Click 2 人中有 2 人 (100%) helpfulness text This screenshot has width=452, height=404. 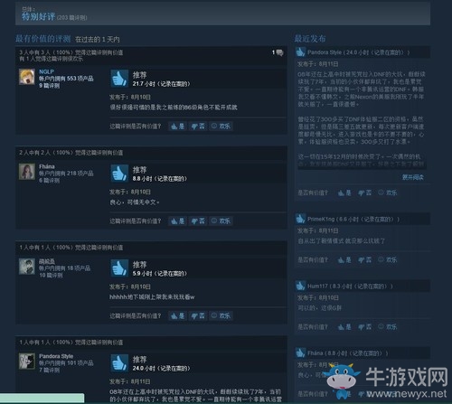point(71,153)
